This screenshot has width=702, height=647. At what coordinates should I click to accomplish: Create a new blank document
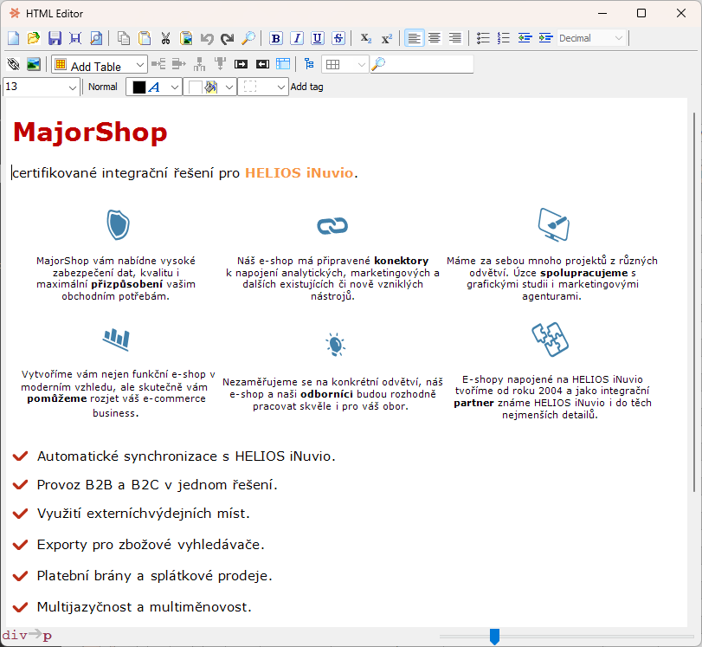tap(14, 38)
